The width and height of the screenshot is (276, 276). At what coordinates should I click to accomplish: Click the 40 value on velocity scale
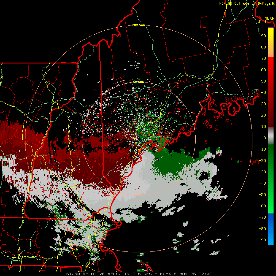(x=263, y=93)
